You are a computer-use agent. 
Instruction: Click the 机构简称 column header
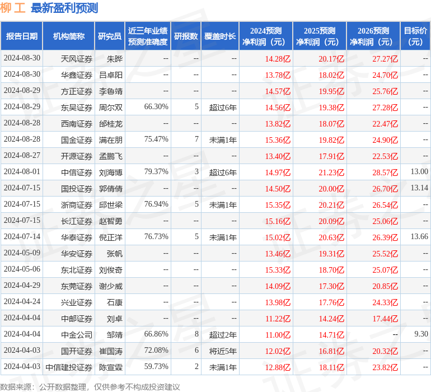pos(69,36)
